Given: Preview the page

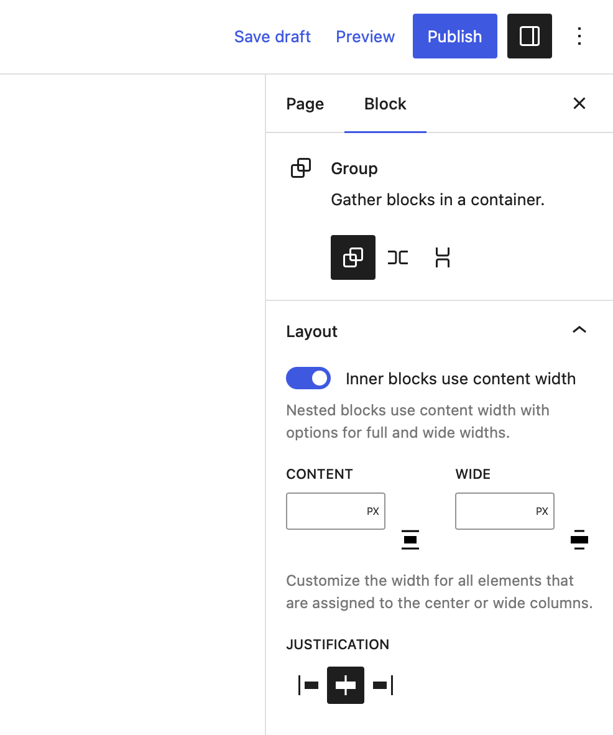Looking at the screenshot, I should [x=365, y=37].
